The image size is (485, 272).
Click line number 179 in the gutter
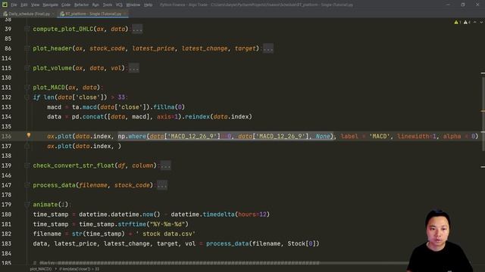click(x=8, y=205)
